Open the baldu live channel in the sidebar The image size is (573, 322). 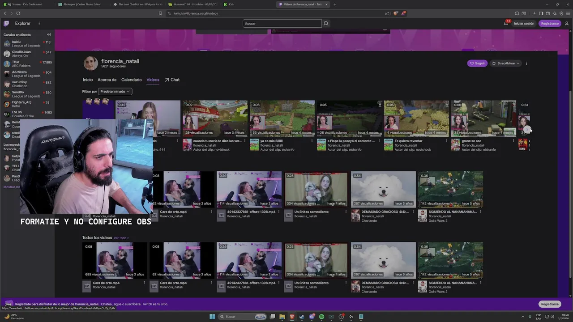click(27, 44)
